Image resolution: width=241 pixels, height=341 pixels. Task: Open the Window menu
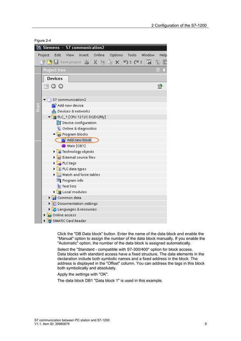coord(148,55)
